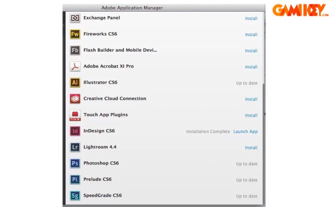This screenshot has height=207, width=332.
Task: Select the Fireworks CS6 name text
Action: pyautogui.click(x=100, y=34)
